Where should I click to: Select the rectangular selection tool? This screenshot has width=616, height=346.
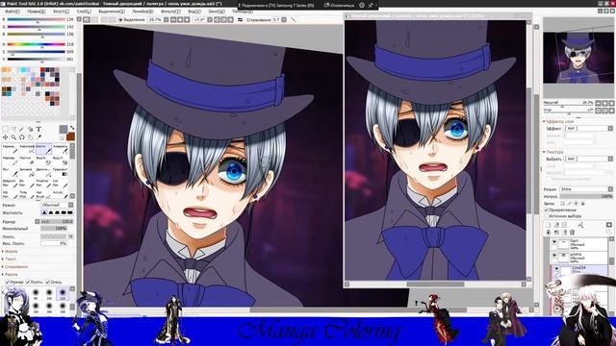click(5, 129)
